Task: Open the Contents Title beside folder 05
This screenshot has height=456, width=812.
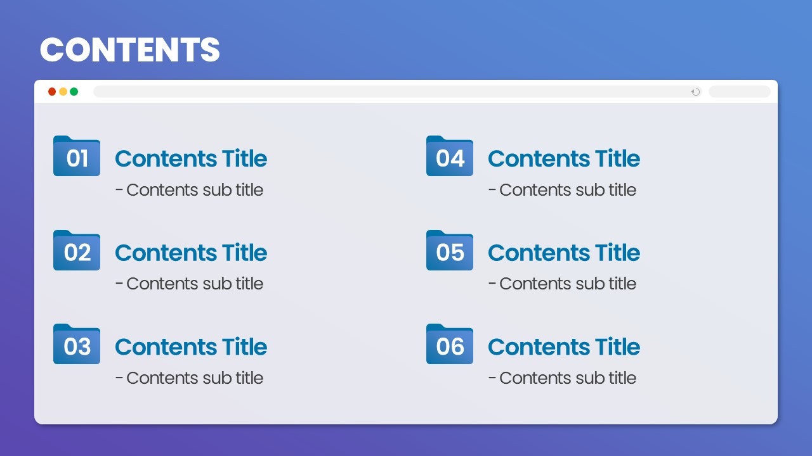Action: tap(564, 253)
